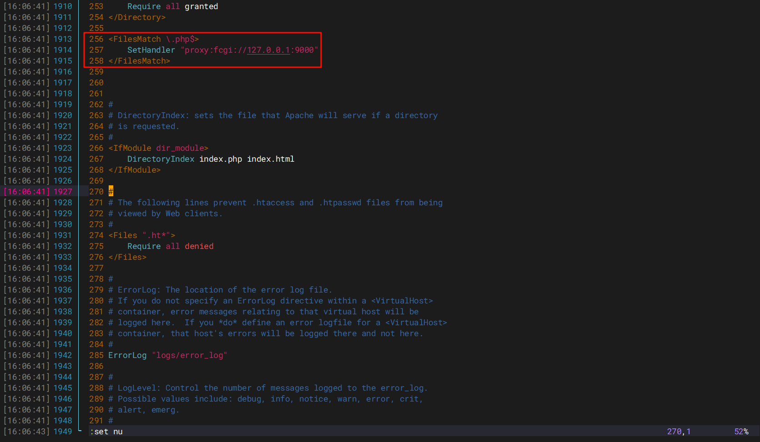Click the lone '#' comment on line 262
The image size is (760, 442).
[x=111, y=104]
